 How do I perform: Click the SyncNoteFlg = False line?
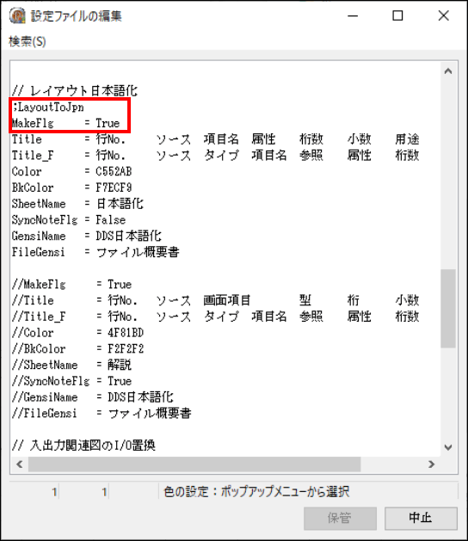tap(69, 220)
